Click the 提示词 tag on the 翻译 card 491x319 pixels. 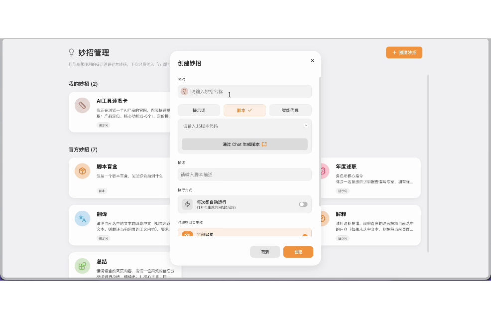(x=104, y=238)
